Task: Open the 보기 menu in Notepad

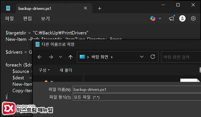Action: click(45, 18)
